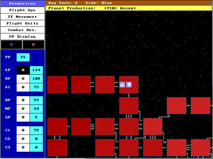Screen dimensions: 213x159
Task: Click the Planet Production F10 Accept bar
Action: point(129,8)
